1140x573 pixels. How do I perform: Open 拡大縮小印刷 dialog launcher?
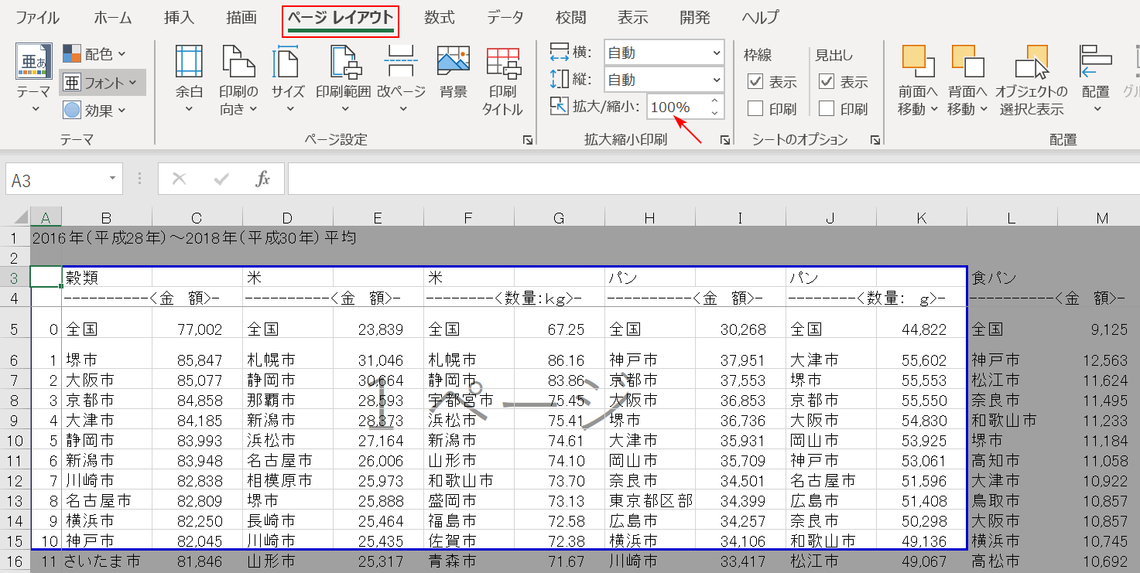[725, 140]
